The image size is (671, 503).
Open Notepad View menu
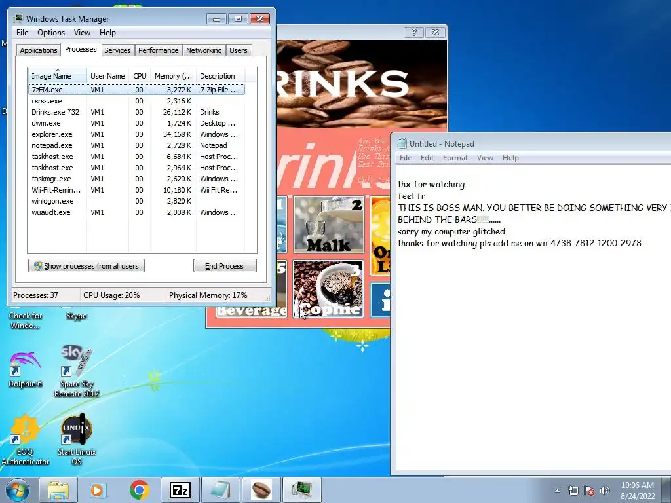point(485,158)
